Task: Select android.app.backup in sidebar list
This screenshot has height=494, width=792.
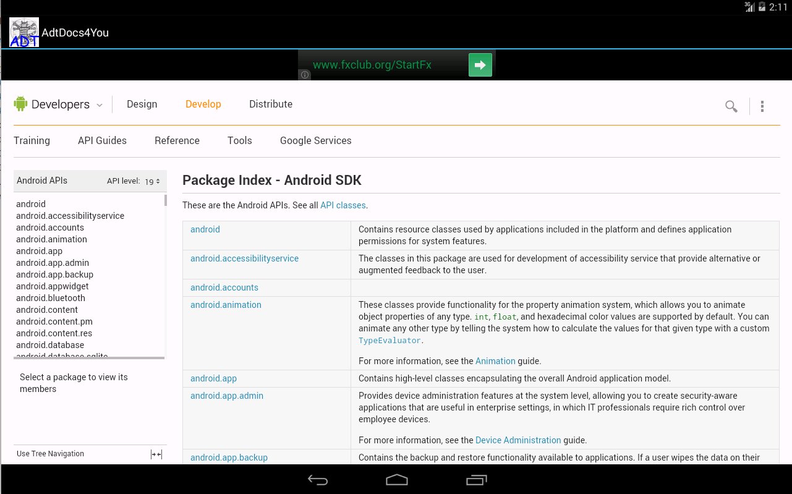Action: tap(54, 275)
